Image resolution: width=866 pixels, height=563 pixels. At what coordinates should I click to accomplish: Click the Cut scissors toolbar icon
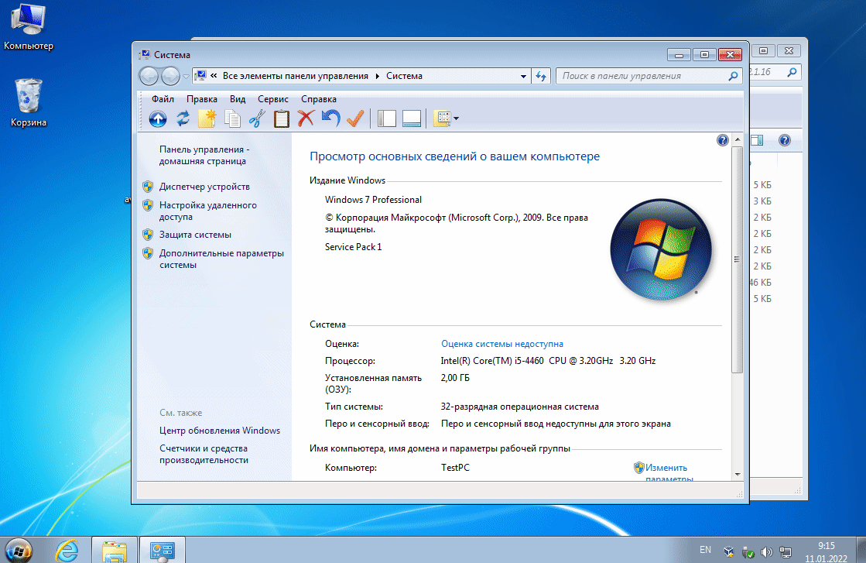point(257,118)
